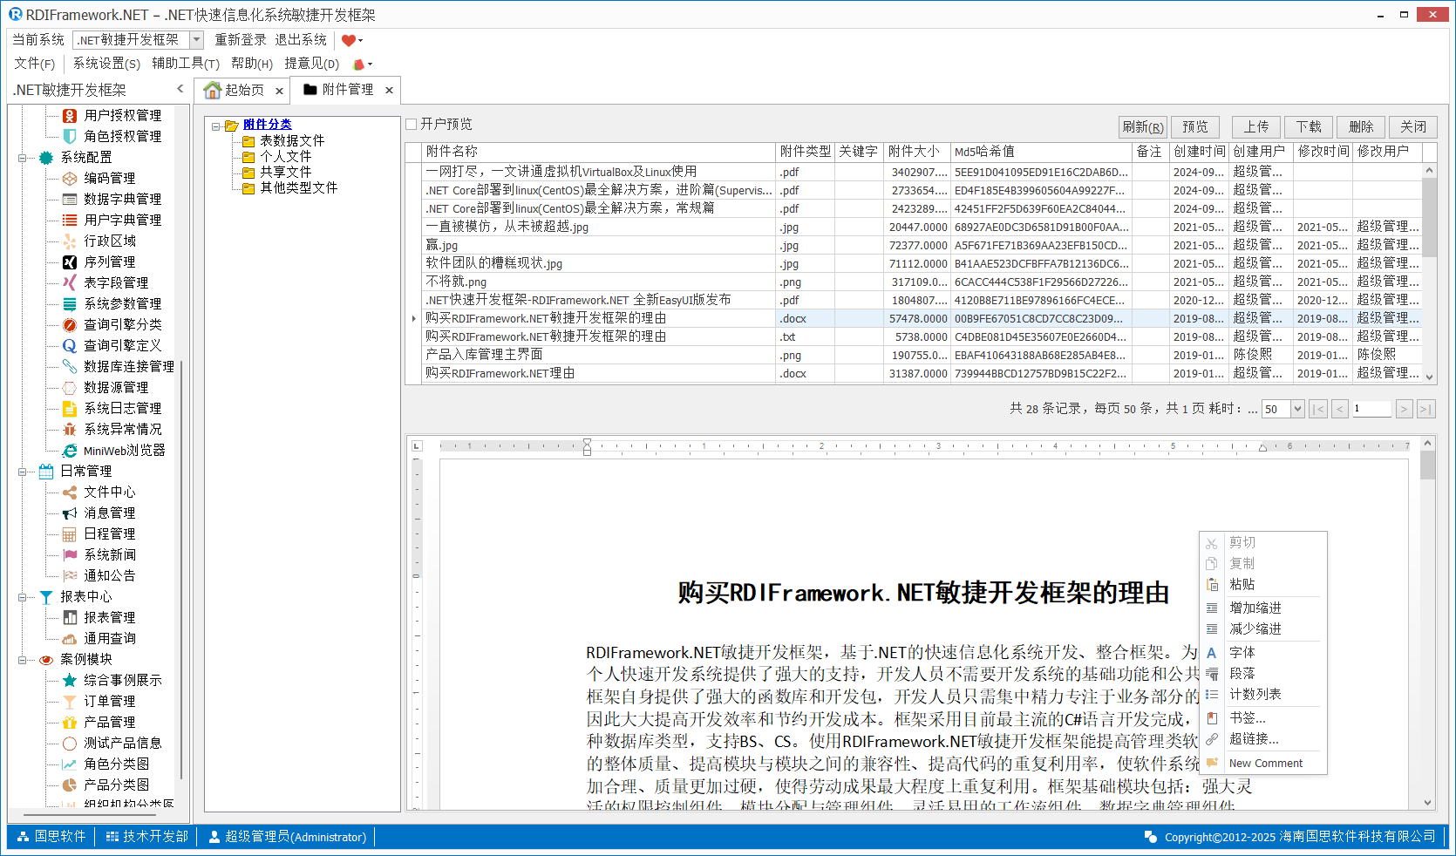1456x856 pixels.
Task: Click the 查询引擎定义 magnifier icon
Action: 70,345
